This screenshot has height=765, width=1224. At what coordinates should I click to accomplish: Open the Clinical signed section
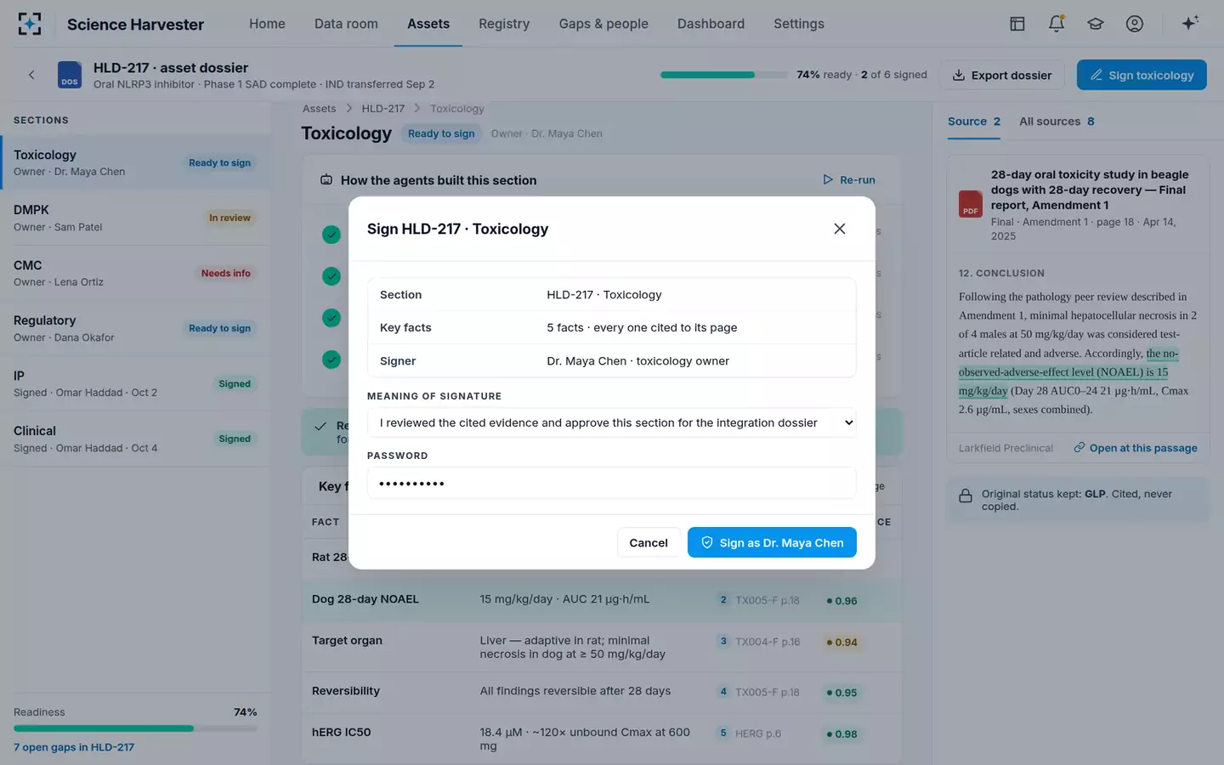click(135, 439)
